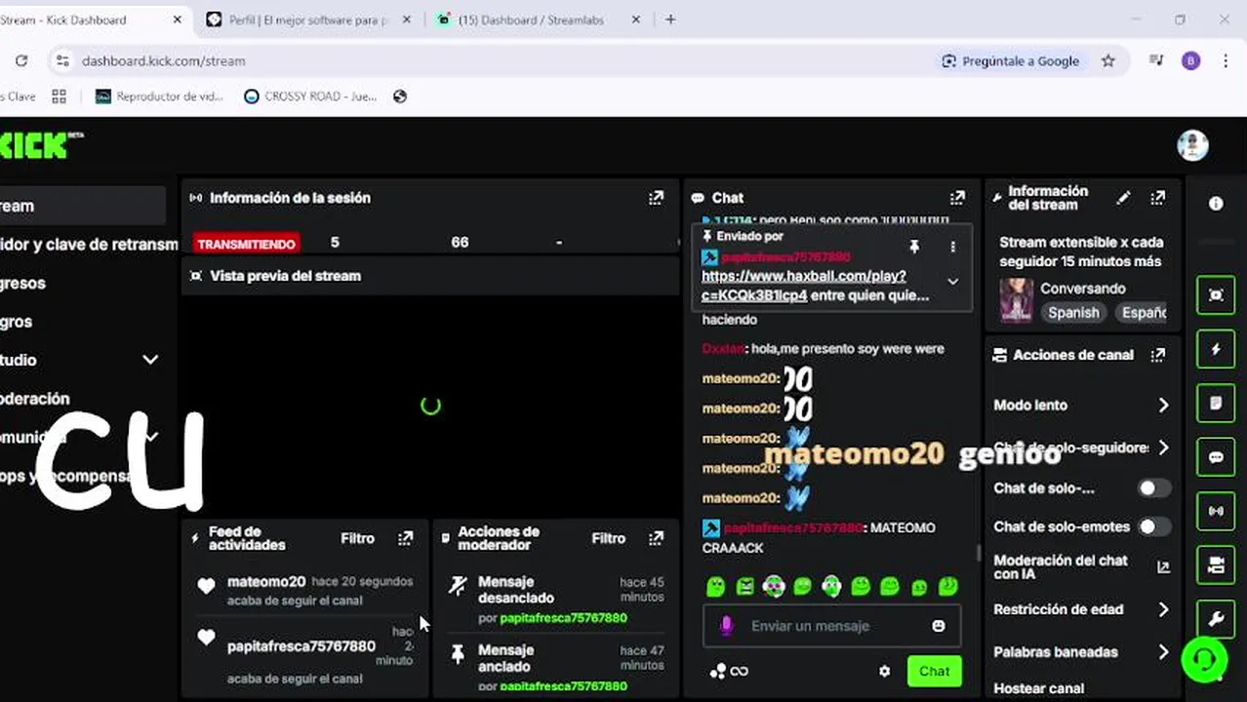Bookmark this page with the star icon
The image size is (1247, 702).
[x=1108, y=60]
